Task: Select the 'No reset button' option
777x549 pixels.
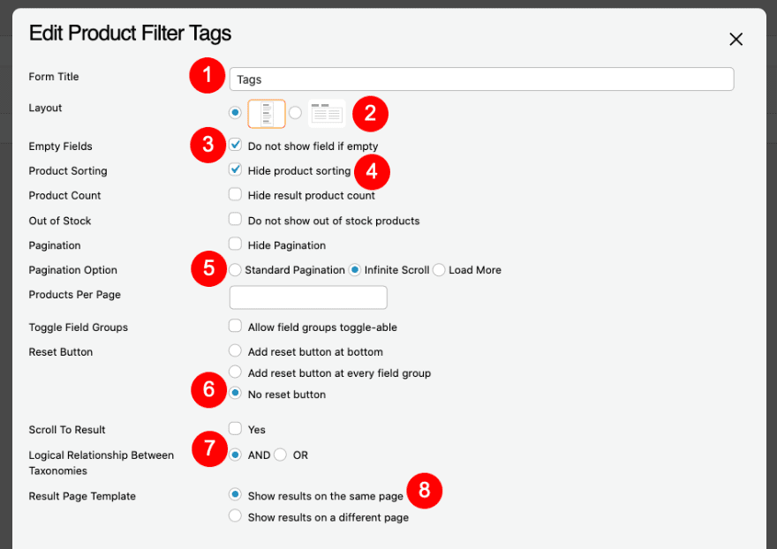Action: pyautogui.click(x=235, y=395)
